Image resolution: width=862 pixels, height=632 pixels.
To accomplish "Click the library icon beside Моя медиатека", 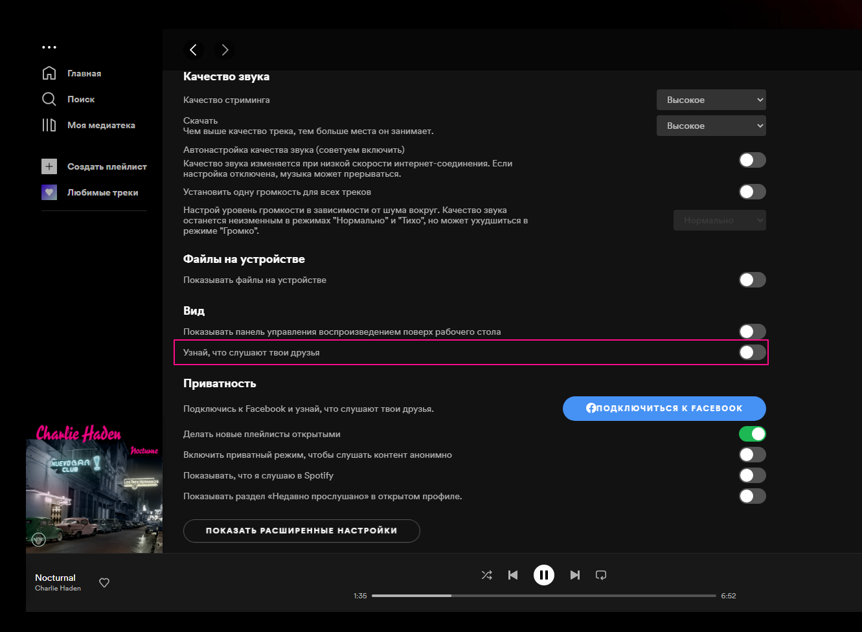I will pyautogui.click(x=49, y=125).
